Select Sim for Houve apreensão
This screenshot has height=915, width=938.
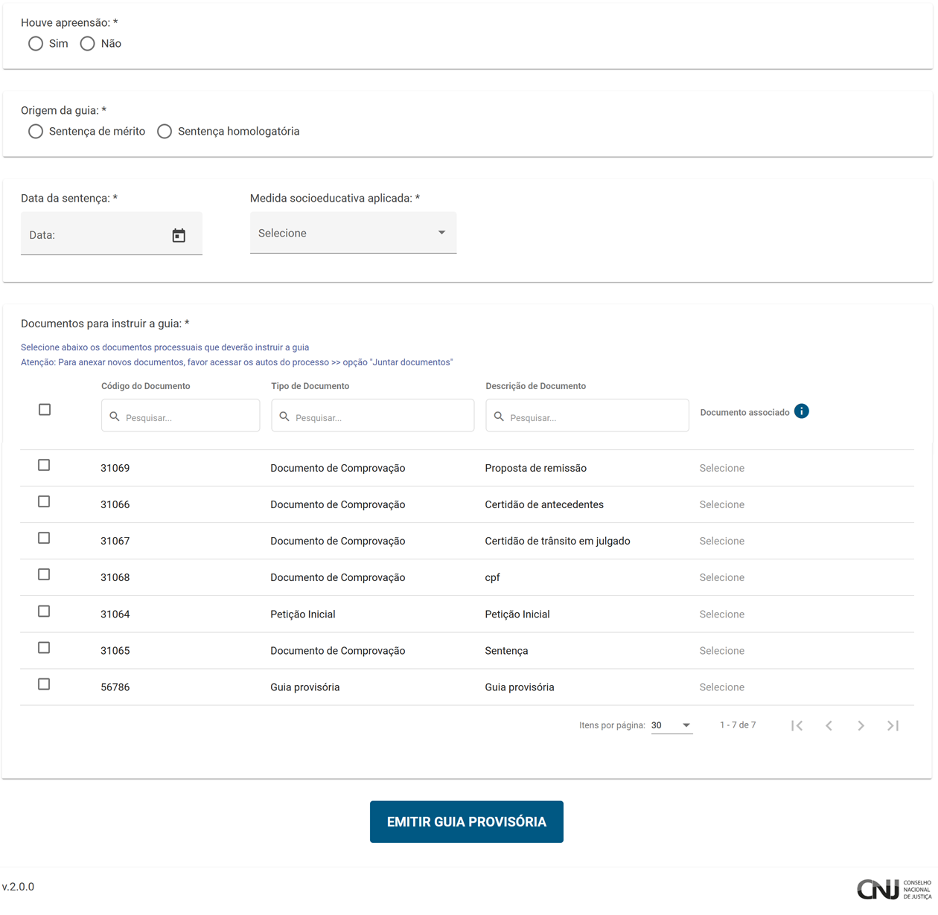tap(36, 44)
